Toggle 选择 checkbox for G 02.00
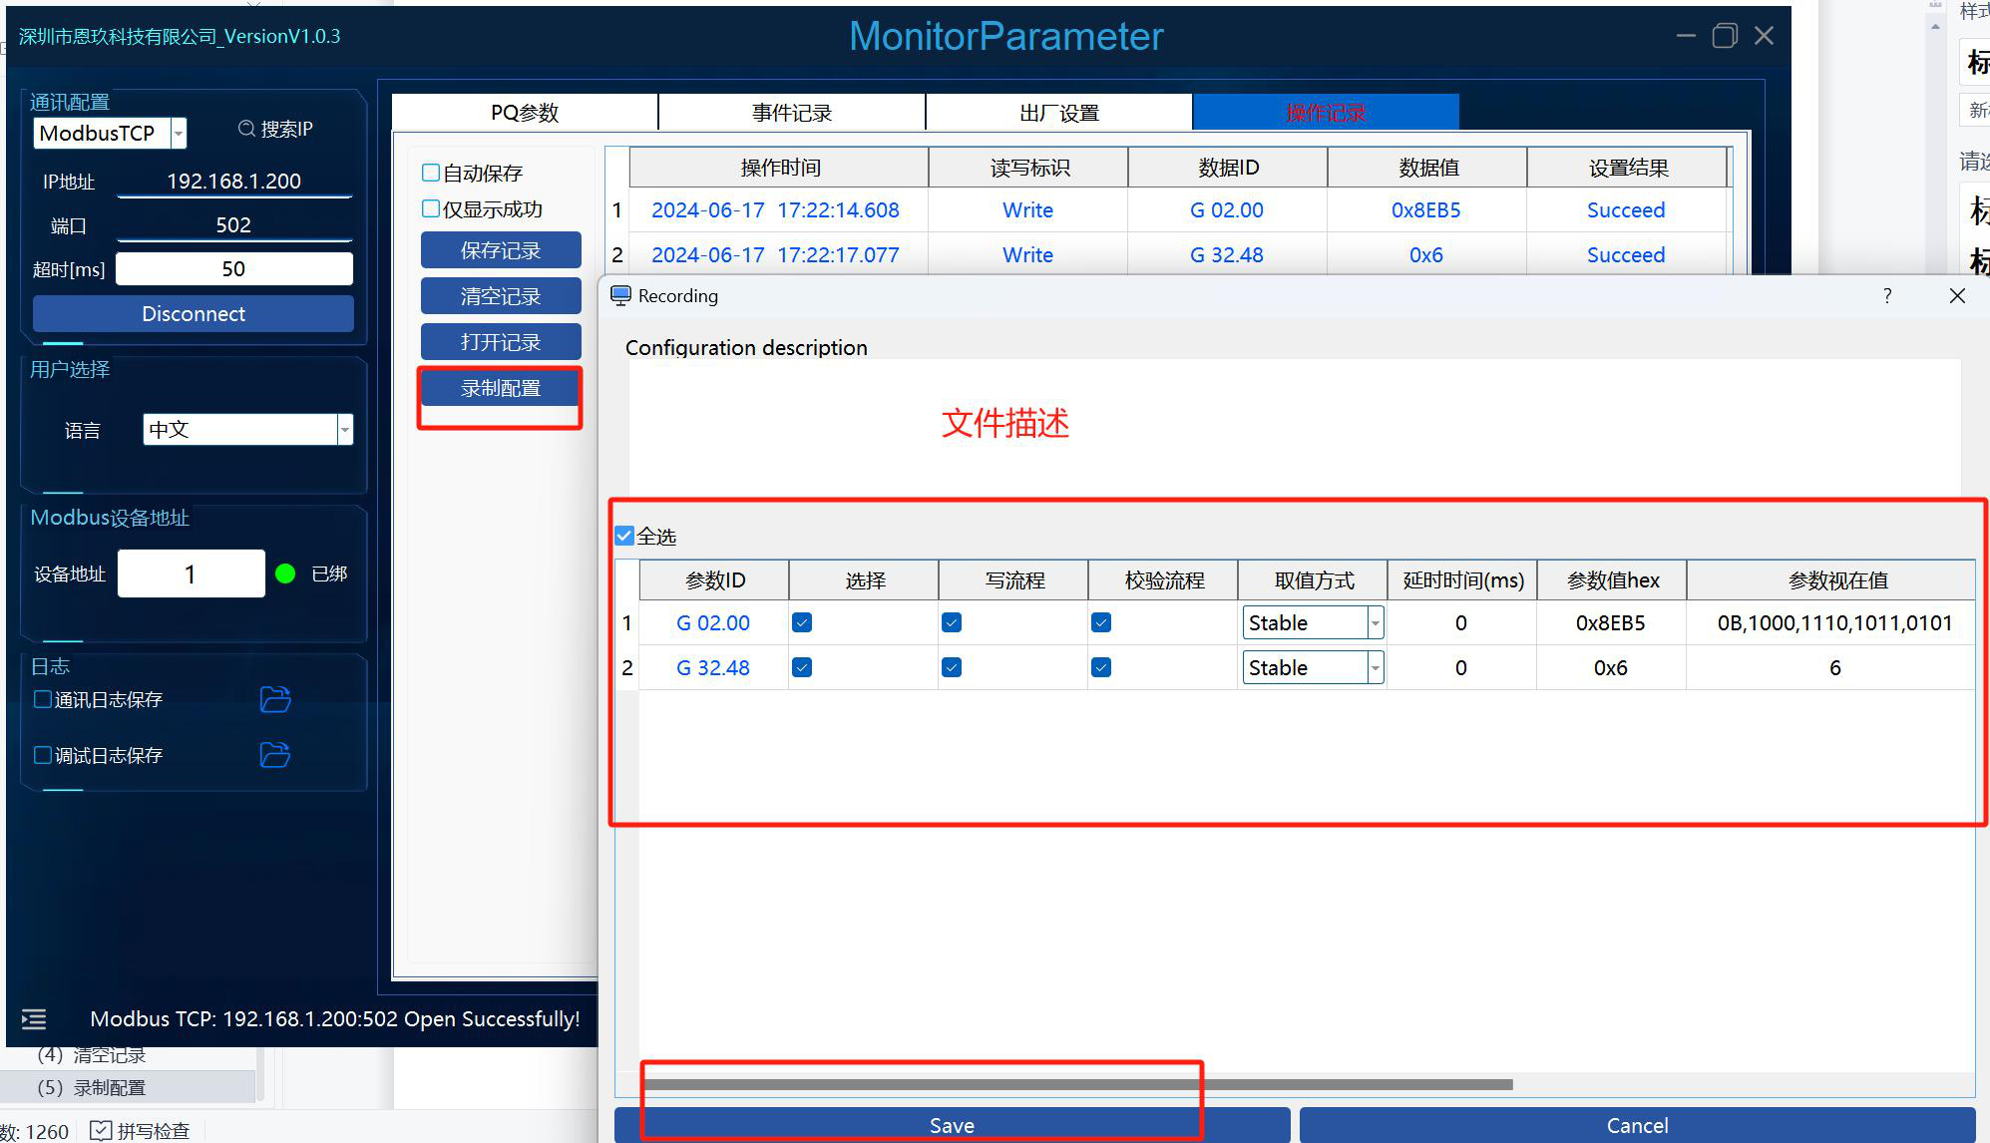 pyautogui.click(x=802, y=622)
